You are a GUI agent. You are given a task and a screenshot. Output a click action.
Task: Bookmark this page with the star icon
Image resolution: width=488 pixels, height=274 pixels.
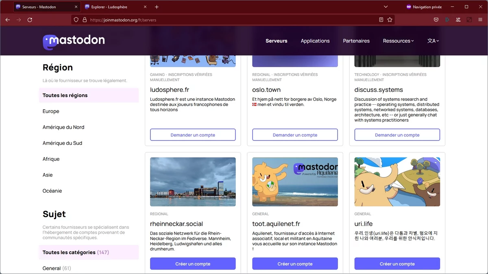(x=390, y=19)
